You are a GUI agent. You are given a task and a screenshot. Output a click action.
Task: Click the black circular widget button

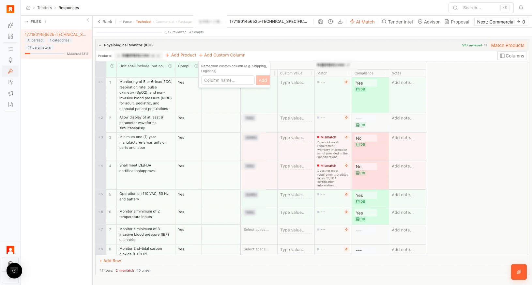pyautogui.click(x=14, y=271)
